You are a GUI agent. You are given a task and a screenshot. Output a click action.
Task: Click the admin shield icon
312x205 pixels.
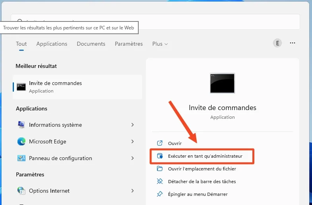coord(160,156)
